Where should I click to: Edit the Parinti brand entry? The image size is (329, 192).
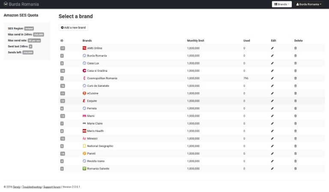coord(272,153)
